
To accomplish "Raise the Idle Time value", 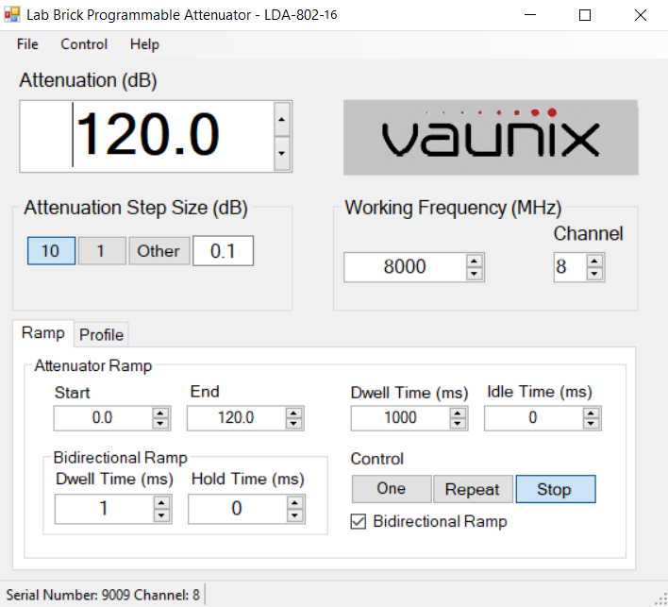I will (592, 413).
